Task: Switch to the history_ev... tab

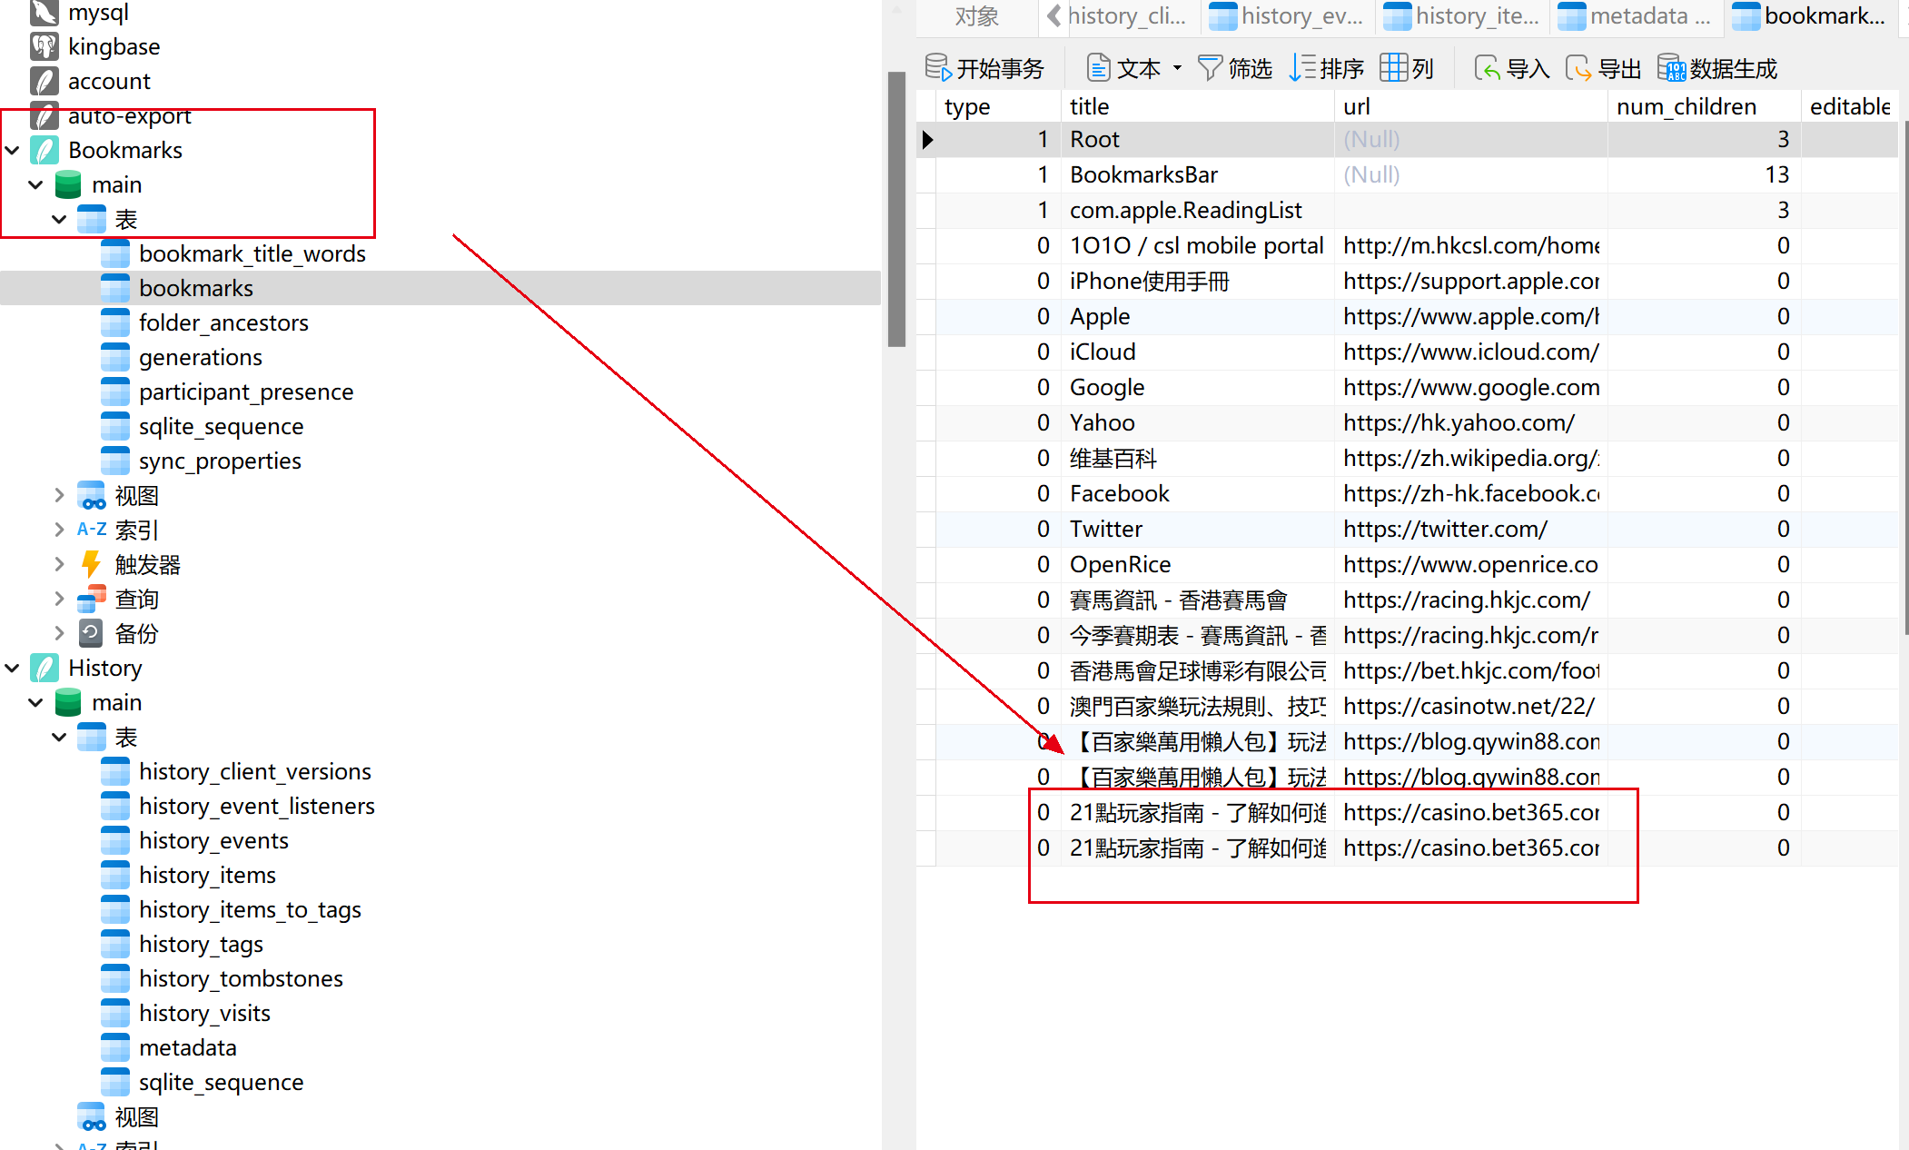Action: click(x=1288, y=16)
